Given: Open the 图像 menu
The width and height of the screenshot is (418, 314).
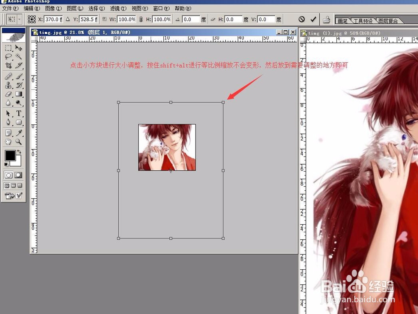Looking at the screenshot, I should coord(54,8).
